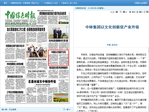Click the arrow next to 下一版

[70, 109]
